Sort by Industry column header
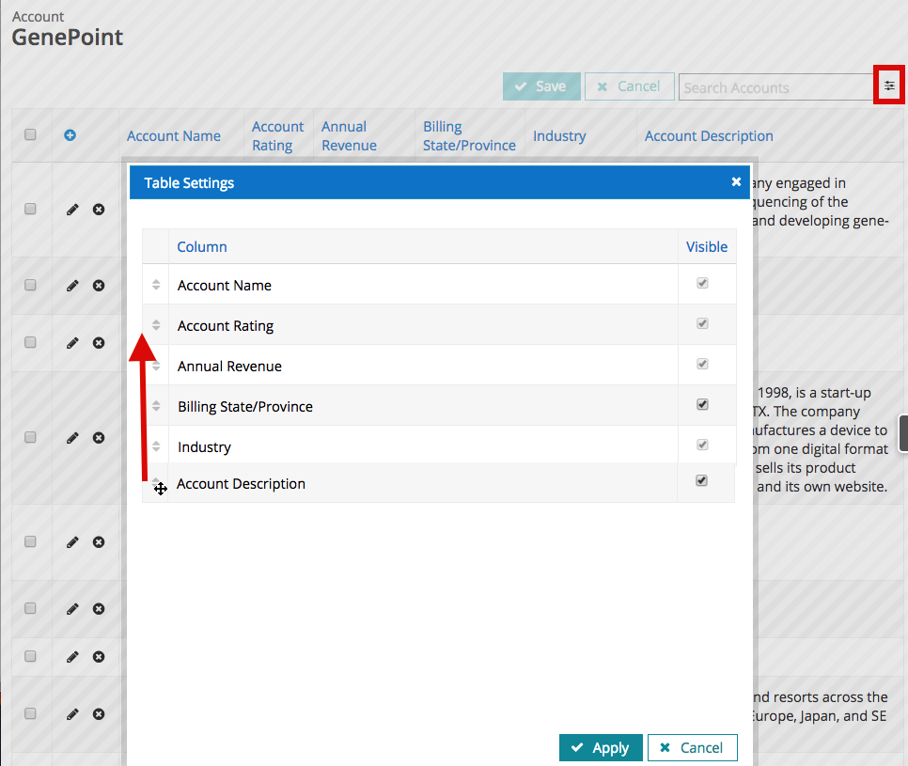Viewport: 908px width, 766px height. 559,136
